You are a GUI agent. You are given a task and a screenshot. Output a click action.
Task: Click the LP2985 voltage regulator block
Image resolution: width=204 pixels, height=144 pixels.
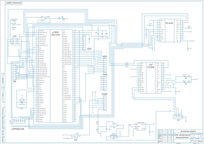pyautogui.click(x=141, y=127)
